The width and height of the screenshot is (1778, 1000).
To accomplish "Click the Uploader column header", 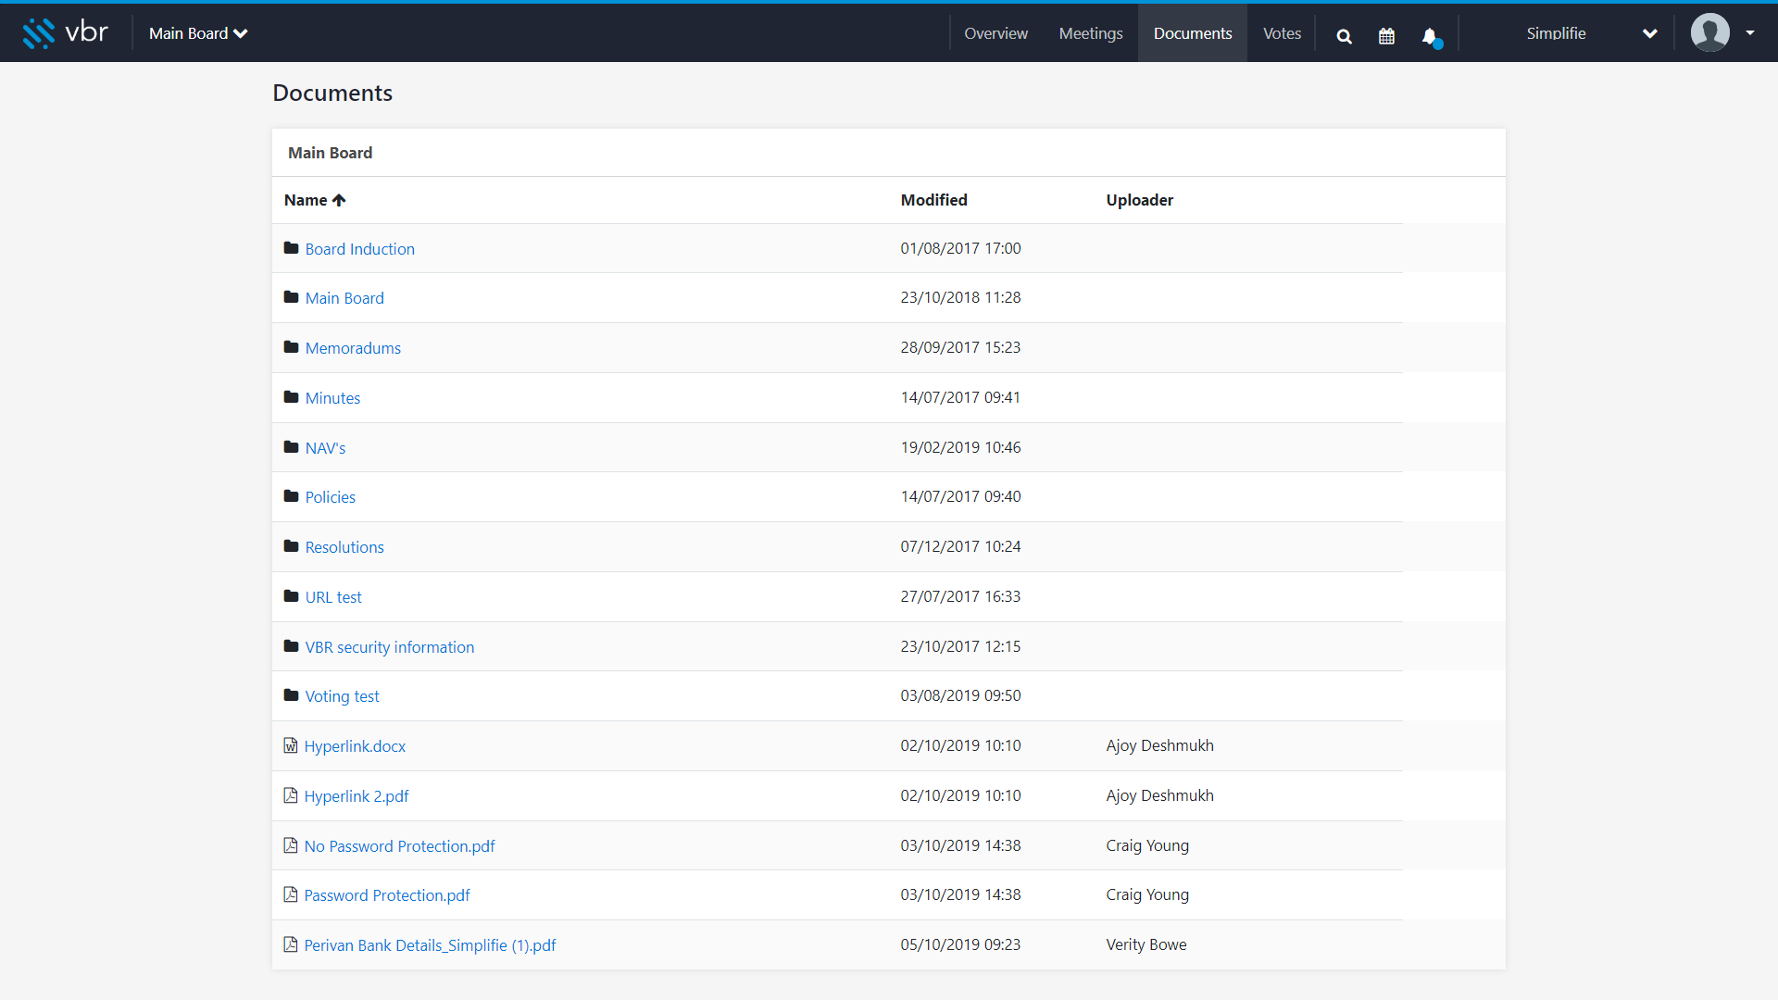I will coord(1139,200).
